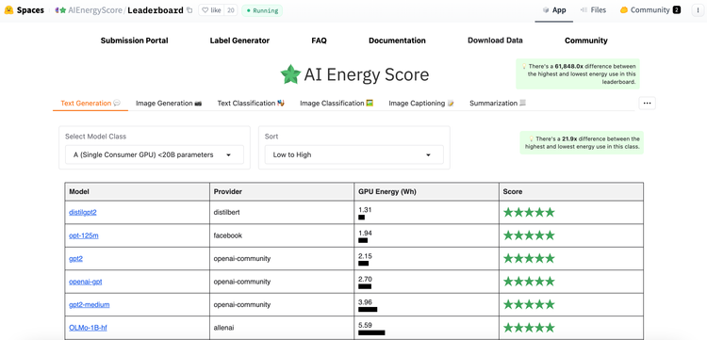707x340 pixels.
Task: Open the gpt2 model link
Action: [x=75, y=258]
